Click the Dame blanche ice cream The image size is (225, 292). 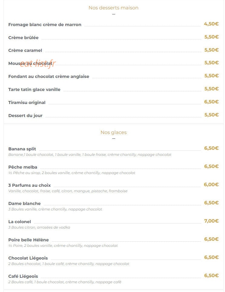(24, 203)
